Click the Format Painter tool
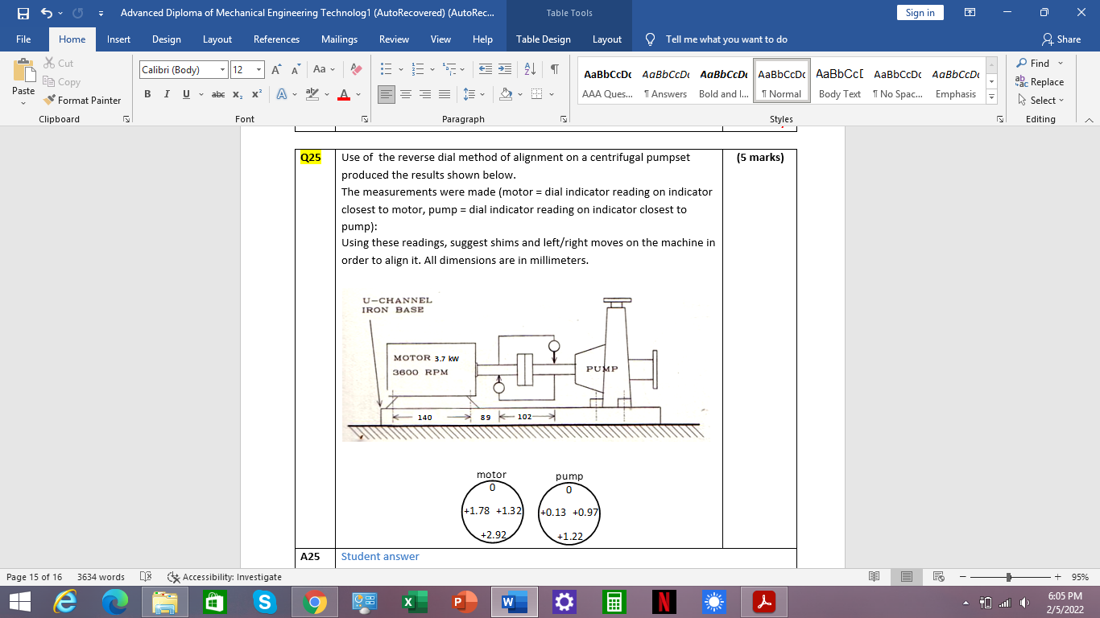Image resolution: width=1100 pixels, height=618 pixels. (81, 101)
